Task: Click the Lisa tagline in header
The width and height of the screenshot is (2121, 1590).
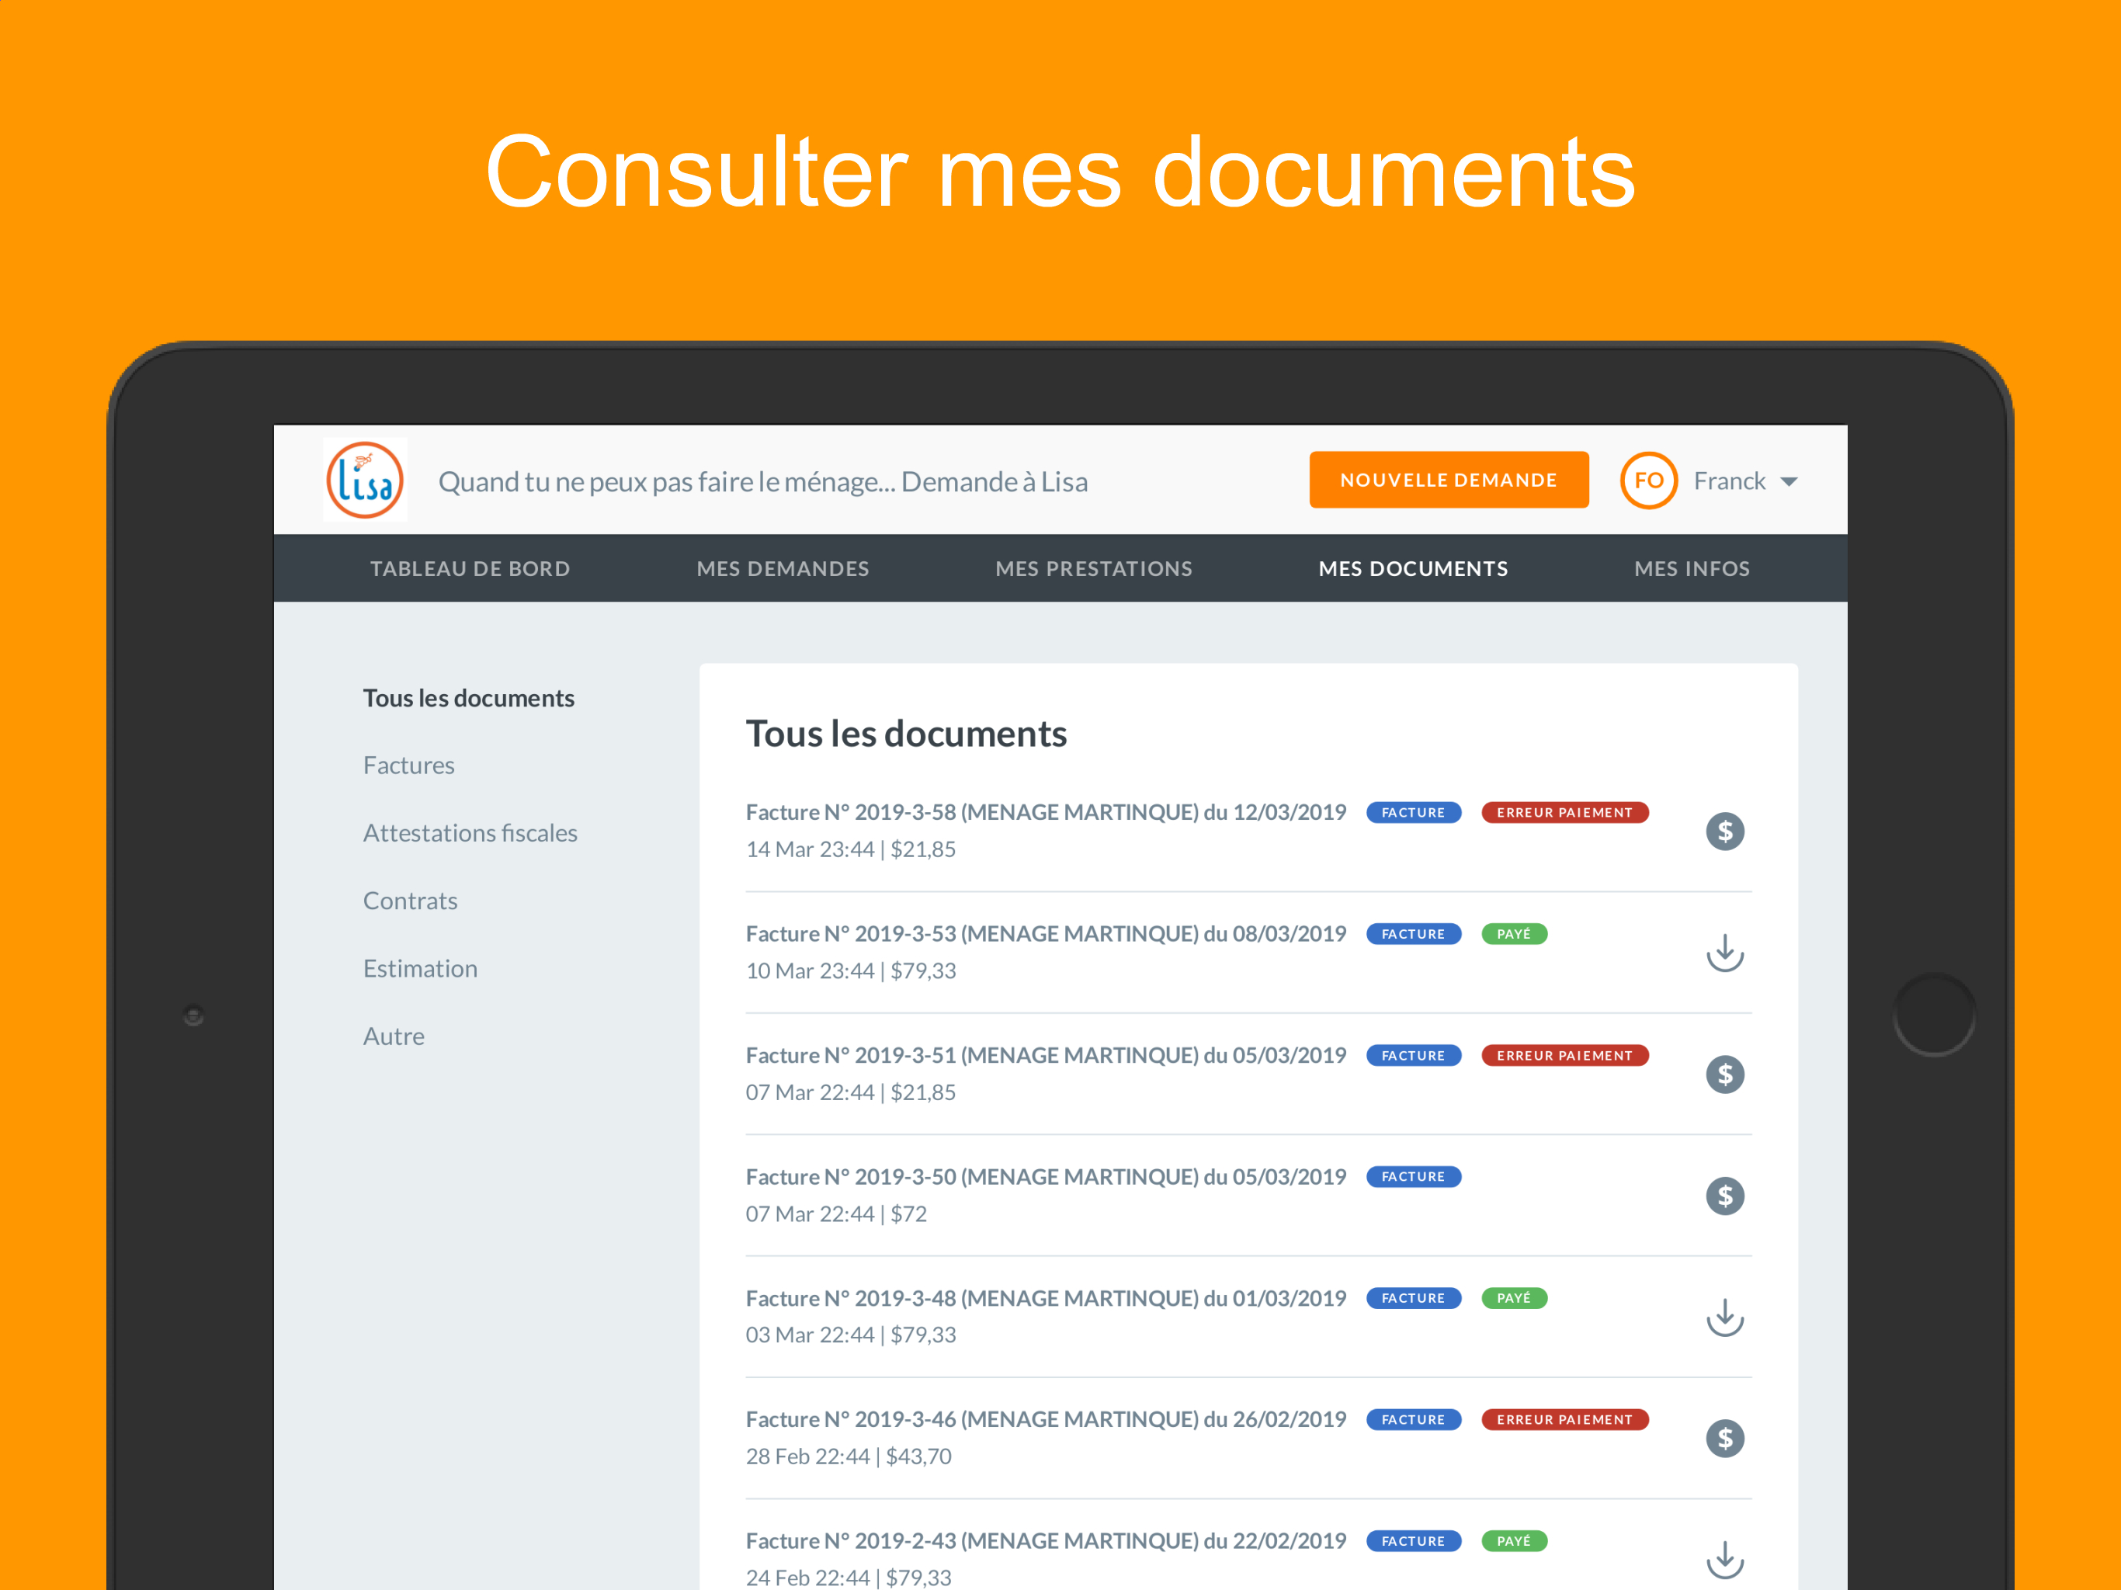Action: (762, 481)
